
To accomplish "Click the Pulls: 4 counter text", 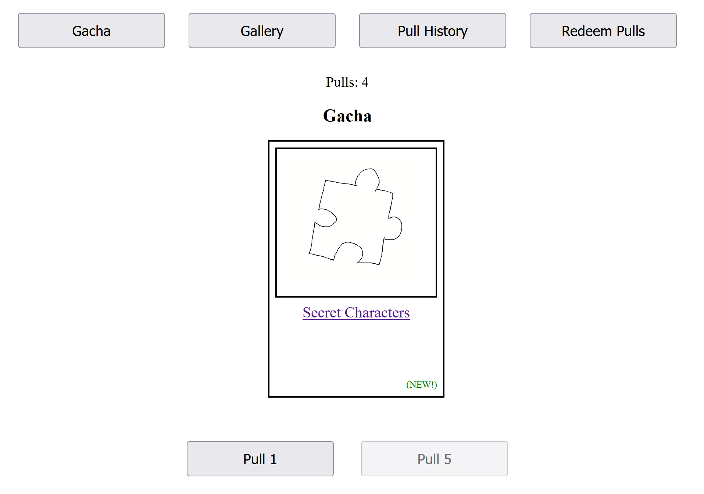I will coord(347,82).
